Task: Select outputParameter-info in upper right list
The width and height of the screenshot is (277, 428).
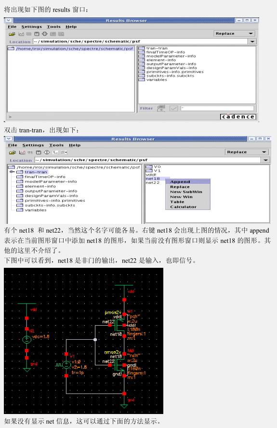Action: click(171, 64)
